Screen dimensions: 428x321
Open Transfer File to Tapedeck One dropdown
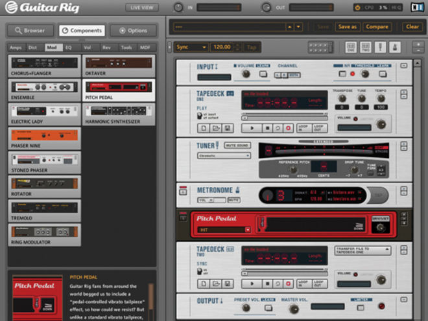[363, 250]
